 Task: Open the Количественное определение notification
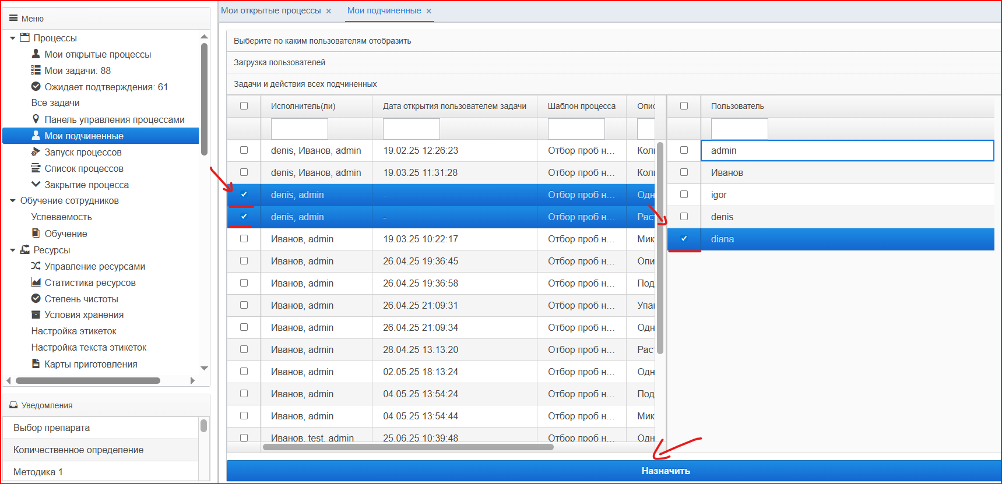click(101, 450)
